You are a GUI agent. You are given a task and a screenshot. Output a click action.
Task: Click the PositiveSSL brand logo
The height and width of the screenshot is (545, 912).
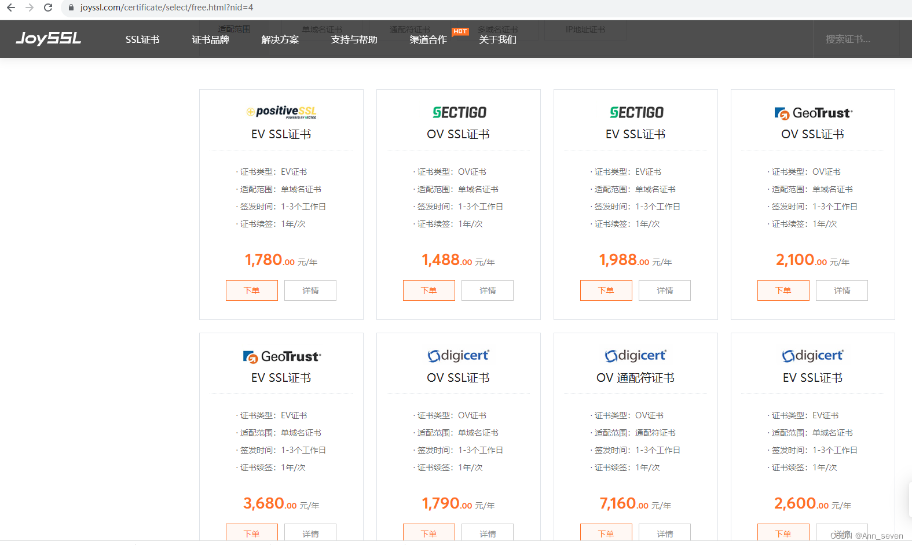click(281, 112)
